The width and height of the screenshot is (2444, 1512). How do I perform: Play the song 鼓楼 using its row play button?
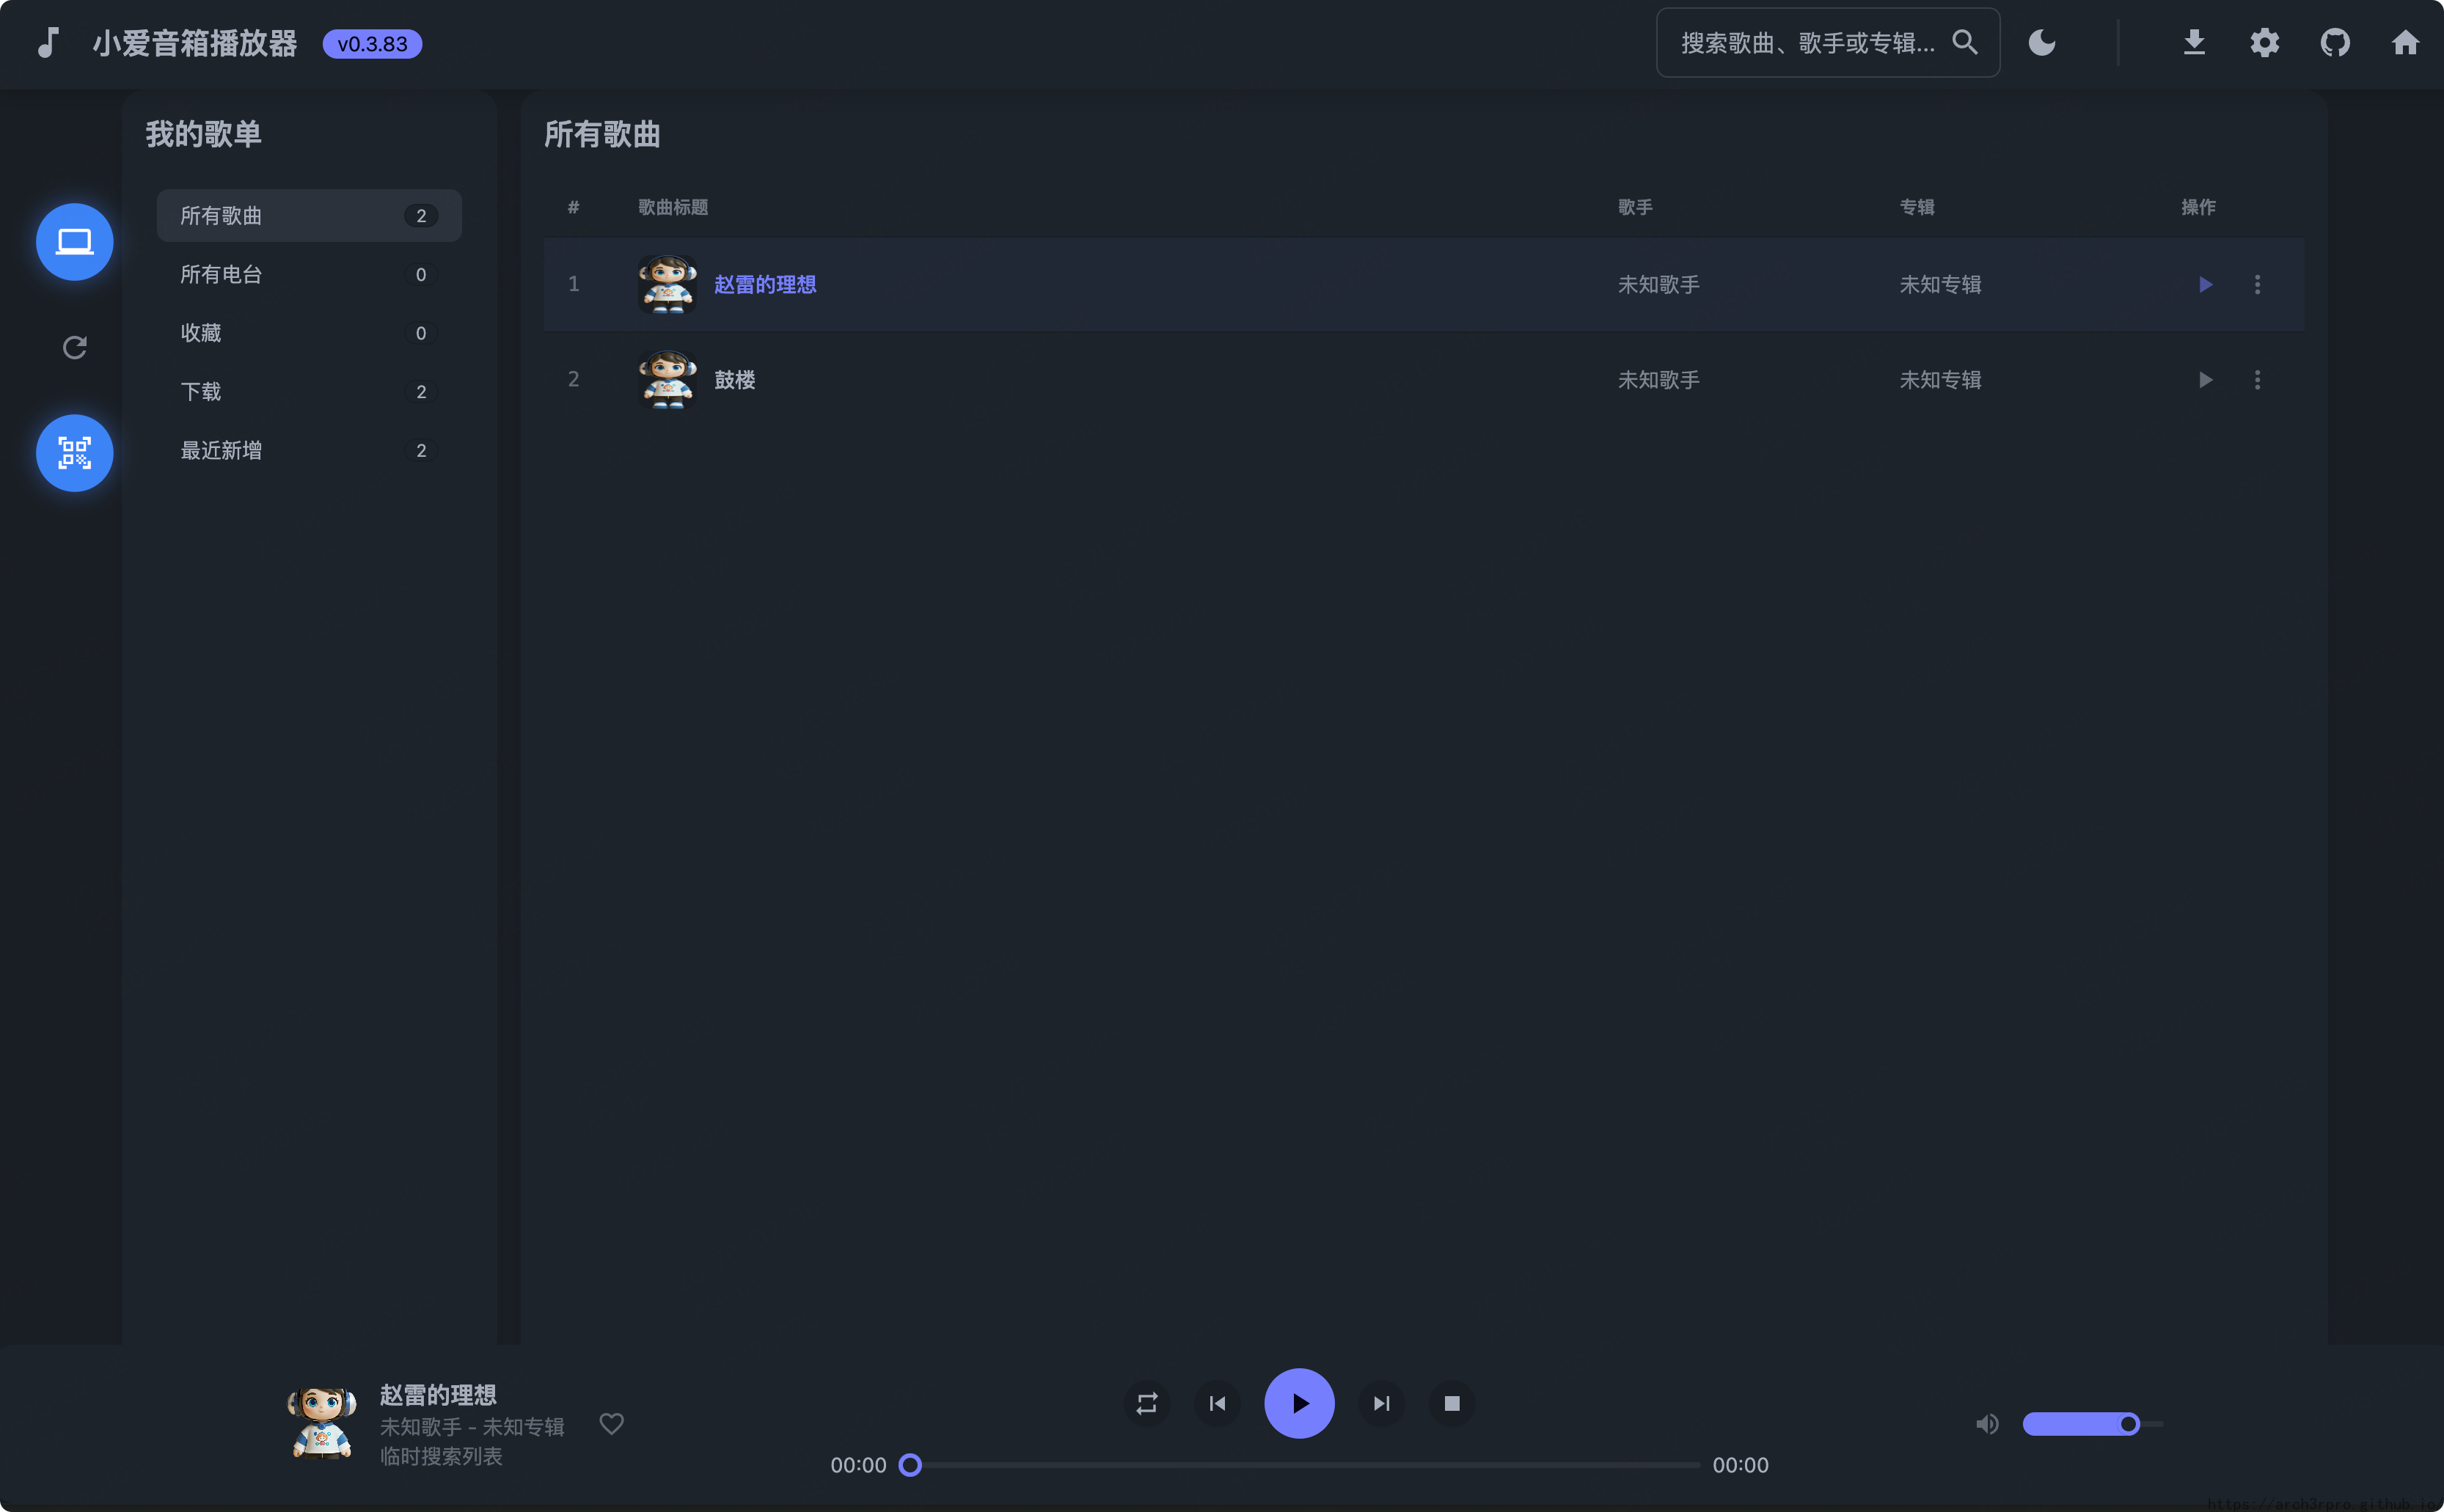pyautogui.click(x=2204, y=379)
